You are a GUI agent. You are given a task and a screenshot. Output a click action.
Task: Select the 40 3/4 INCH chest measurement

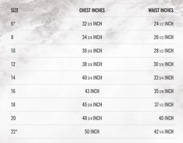pos(92,78)
